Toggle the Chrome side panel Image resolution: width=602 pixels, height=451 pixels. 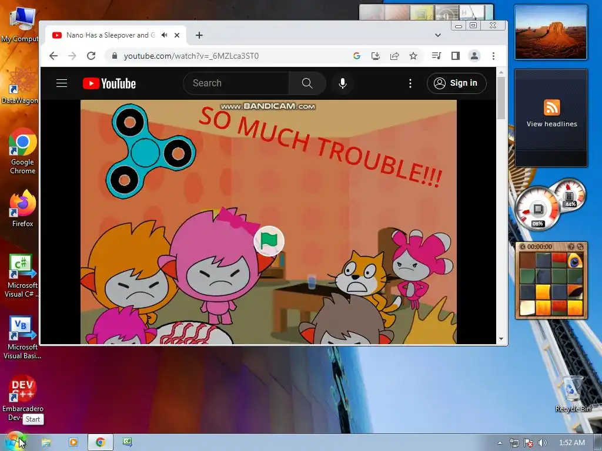[456, 56]
